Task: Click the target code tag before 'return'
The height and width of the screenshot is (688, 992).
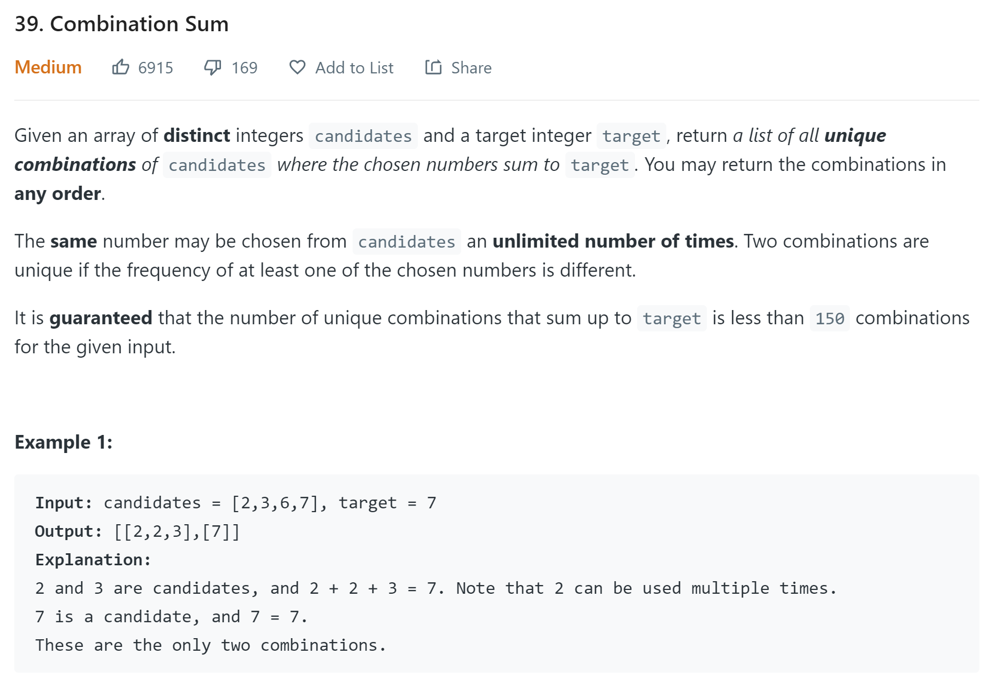Action: point(631,136)
